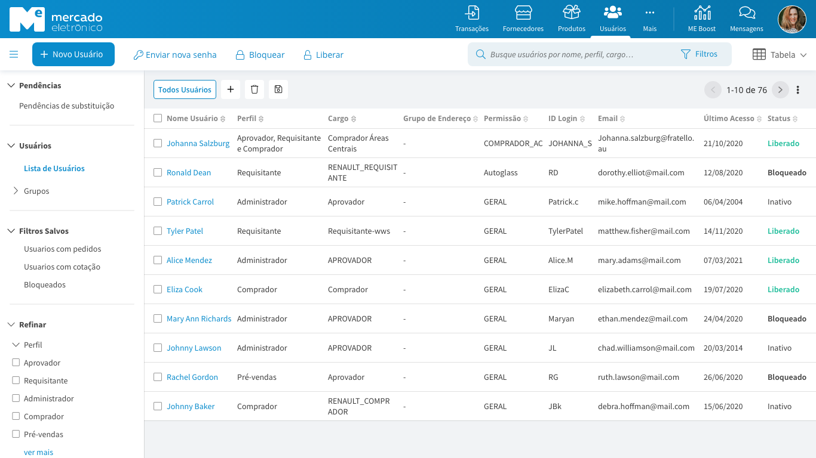The image size is (816, 458).
Task: Collapse the Refinar section
Action: point(11,324)
